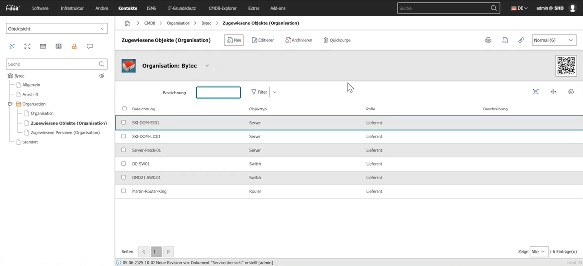Select Standort in the tree
Image resolution: width=583 pixels, height=266 pixels.
[x=30, y=142]
